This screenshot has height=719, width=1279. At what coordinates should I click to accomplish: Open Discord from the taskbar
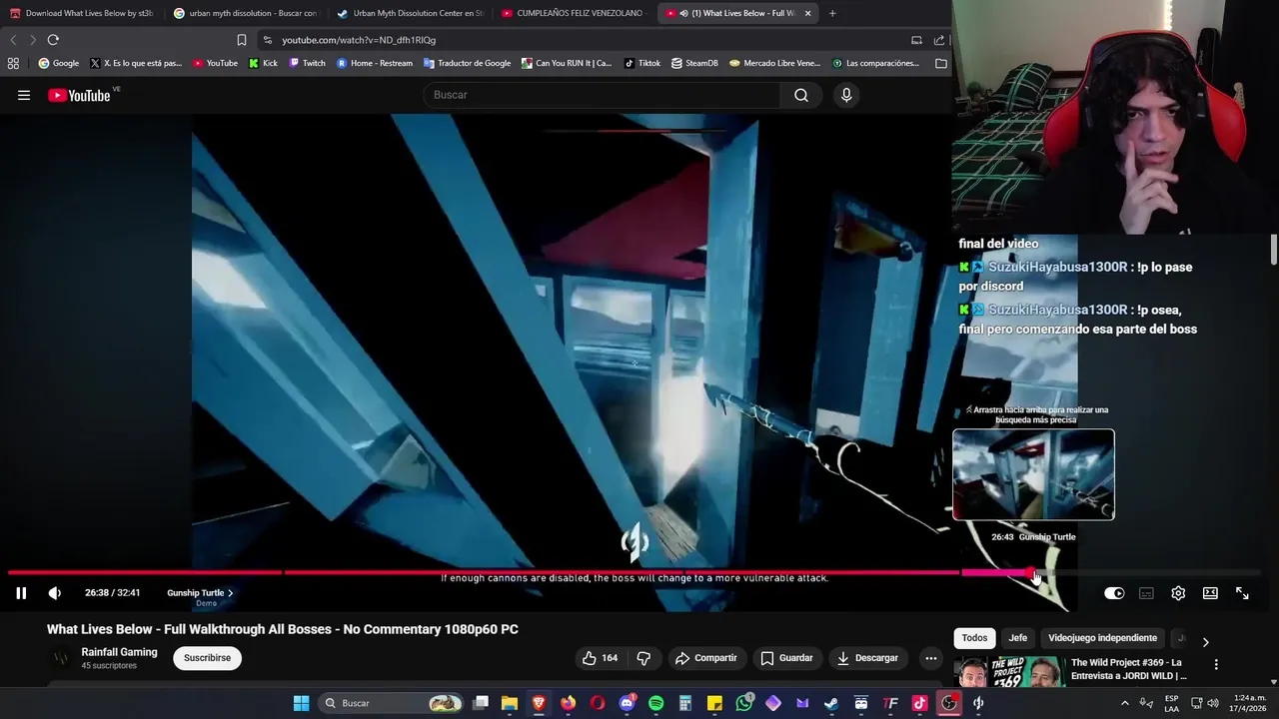(627, 703)
